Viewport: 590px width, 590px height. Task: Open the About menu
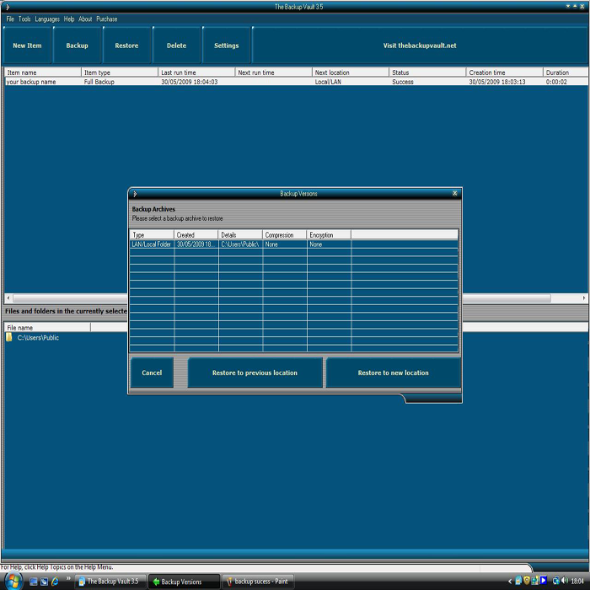pos(85,19)
